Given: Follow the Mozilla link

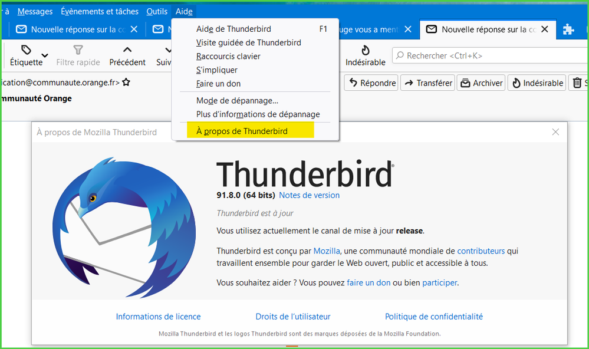Looking at the screenshot, I should [x=327, y=251].
